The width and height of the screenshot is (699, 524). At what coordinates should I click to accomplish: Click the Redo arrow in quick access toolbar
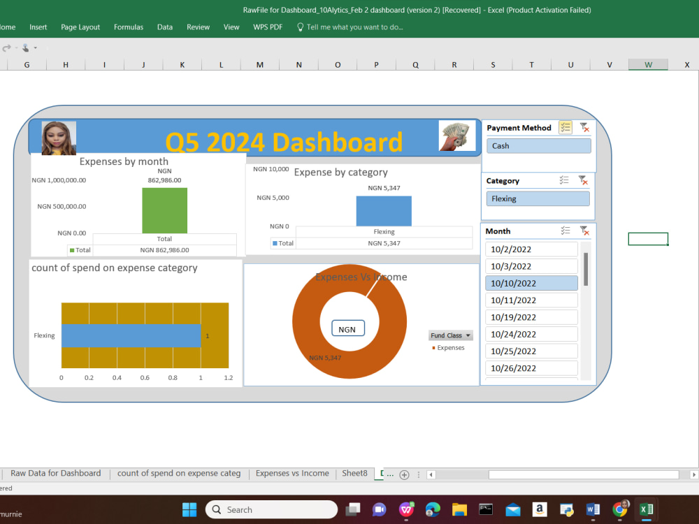pos(6,48)
